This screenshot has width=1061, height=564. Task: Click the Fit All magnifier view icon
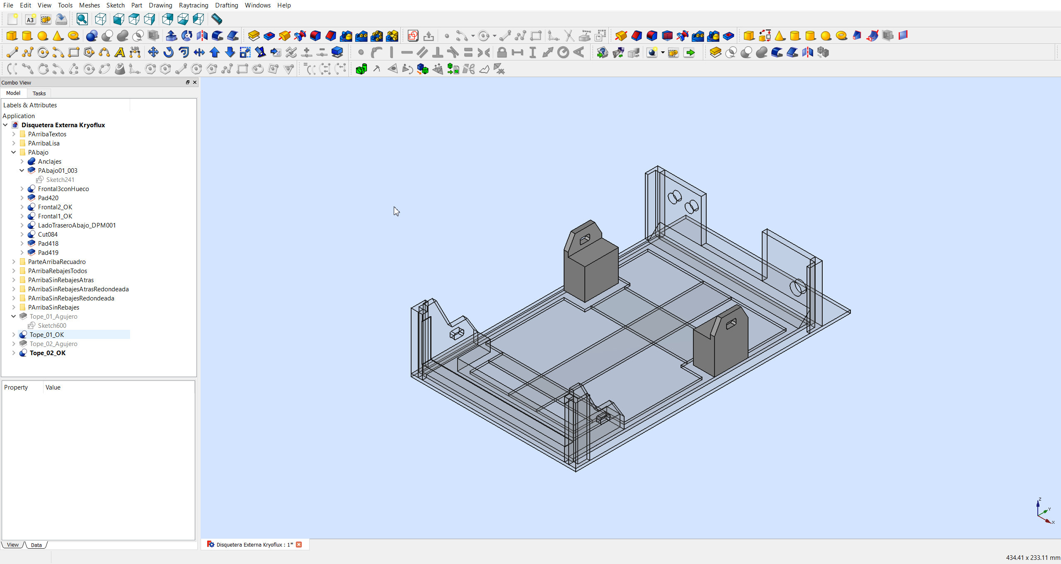point(82,19)
